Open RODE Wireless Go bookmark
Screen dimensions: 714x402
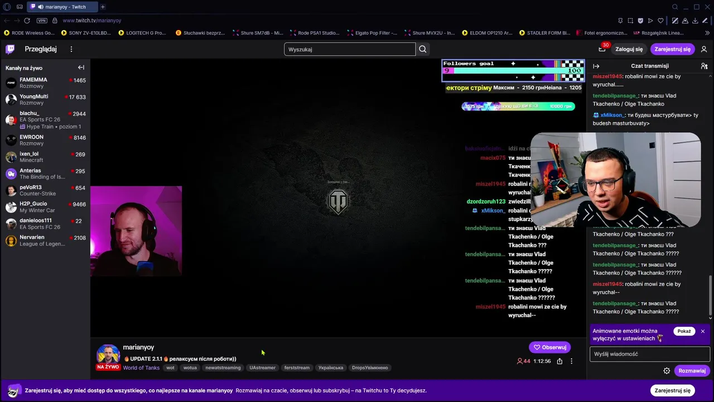pos(30,33)
